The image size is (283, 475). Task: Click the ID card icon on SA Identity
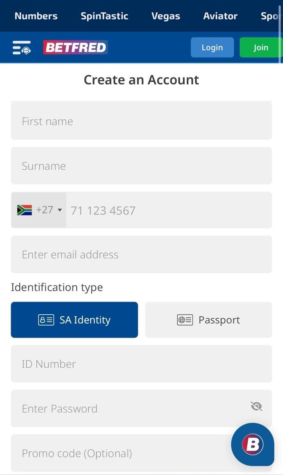tap(46, 320)
